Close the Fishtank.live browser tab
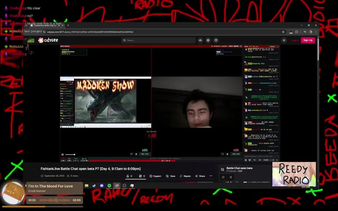338x211 pixels. point(62,25)
